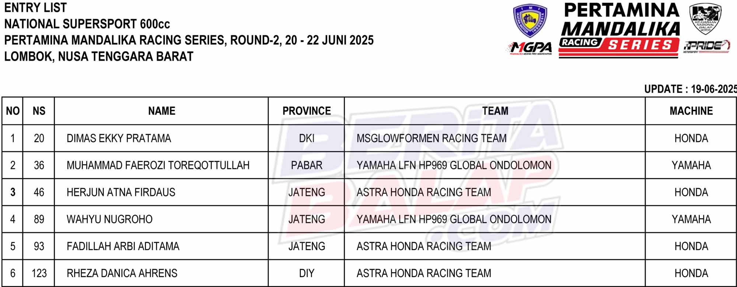Click the Pride motorsport logo

point(707,46)
